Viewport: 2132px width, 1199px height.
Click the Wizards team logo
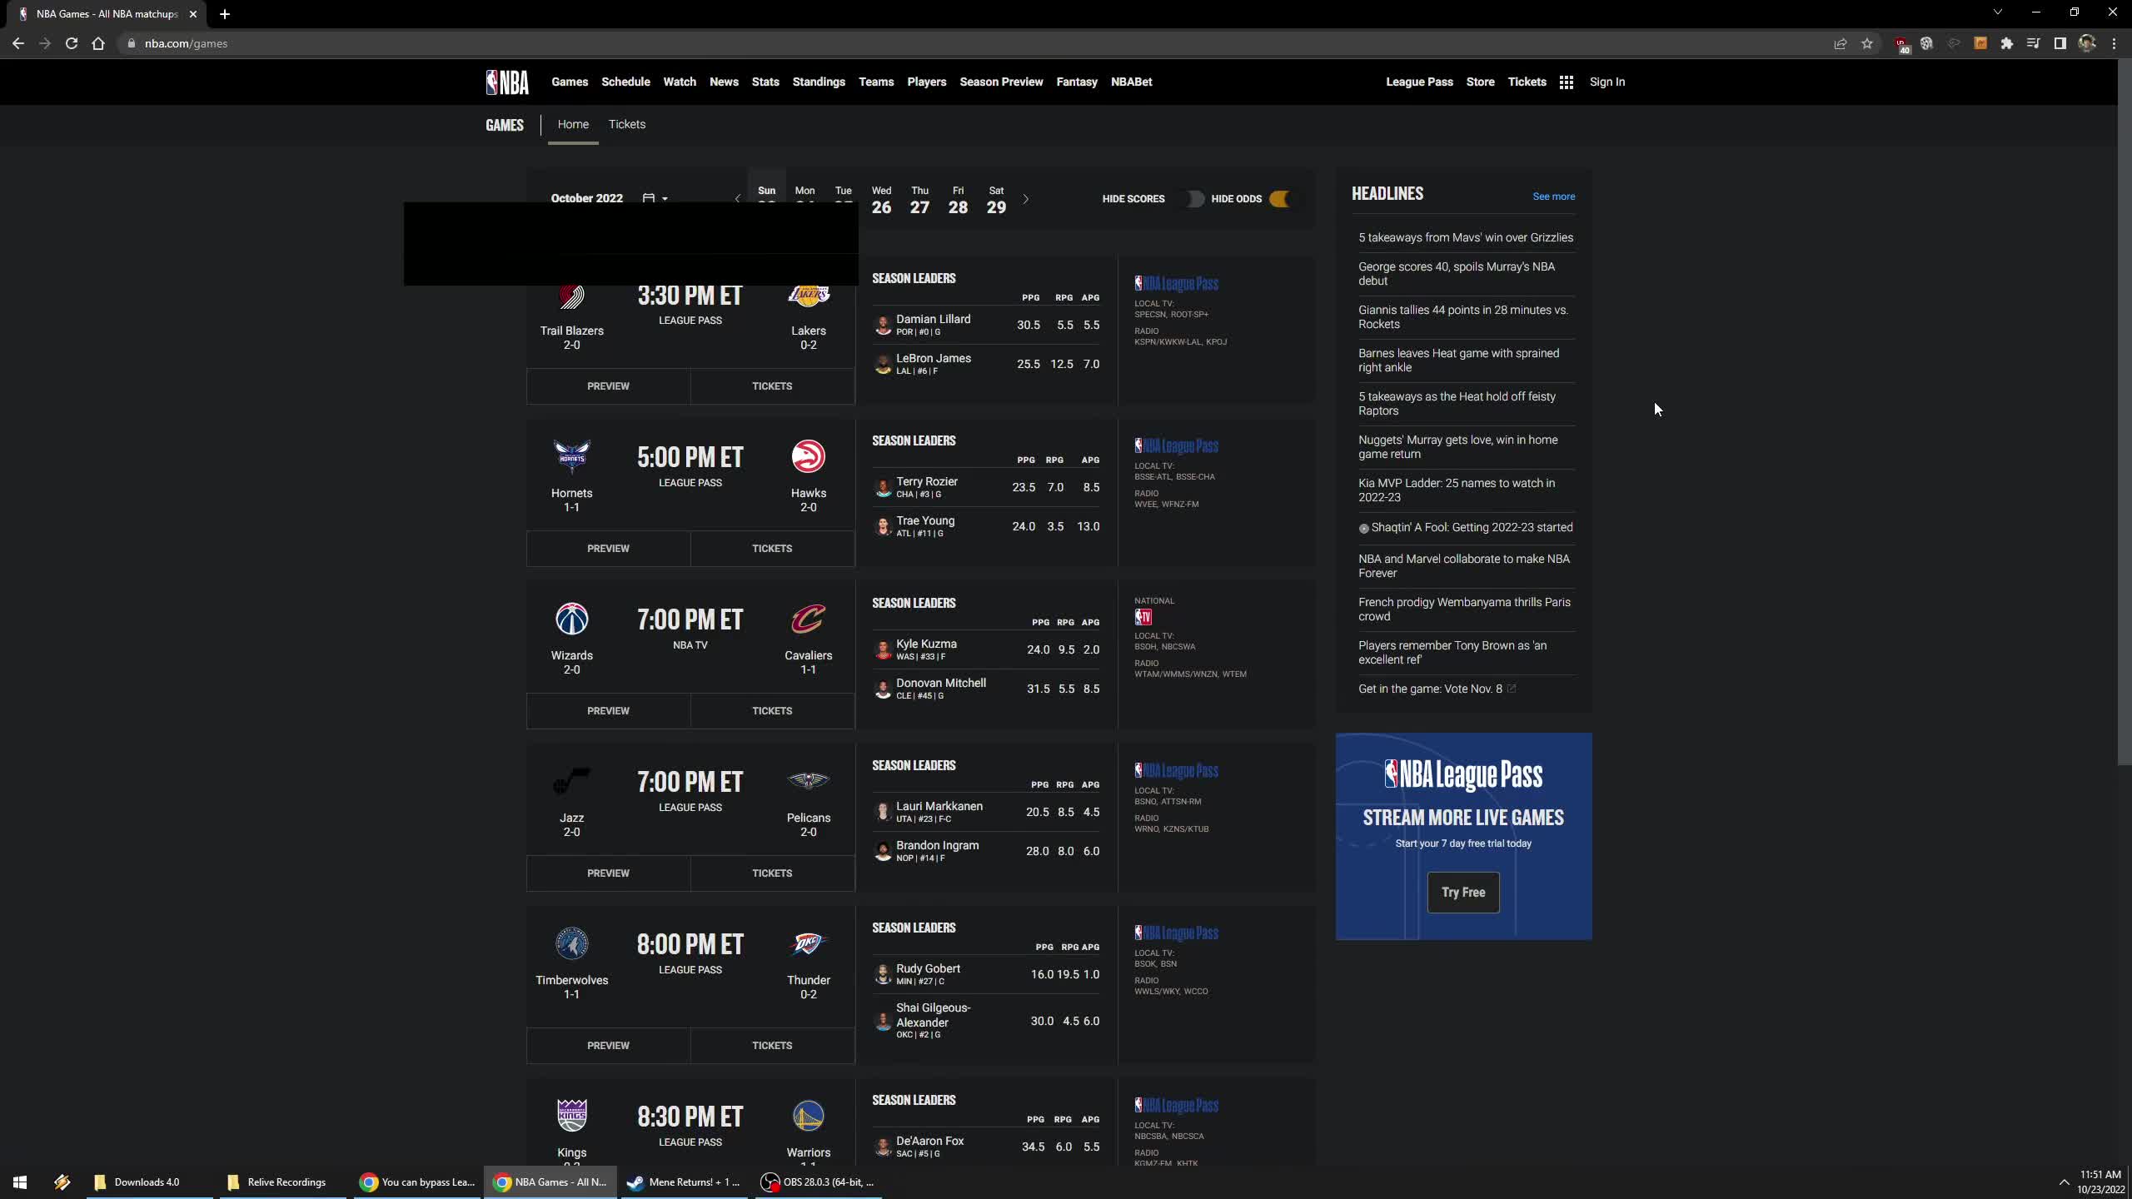click(x=571, y=619)
